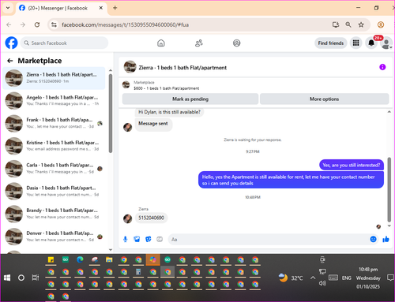Viewport: 395px width, 302px height.
Task: Click chat scrollbar up arrow
Action: coord(389,112)
